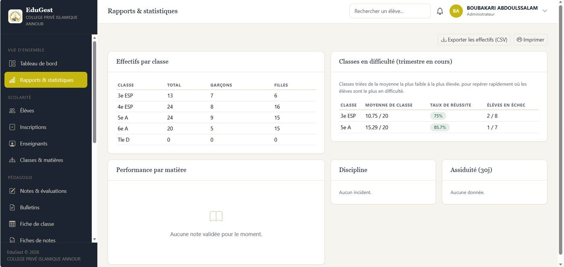Click the Fiche de classe table icon
This screenshot has width=564, height=267.
[x=12, y=224]
